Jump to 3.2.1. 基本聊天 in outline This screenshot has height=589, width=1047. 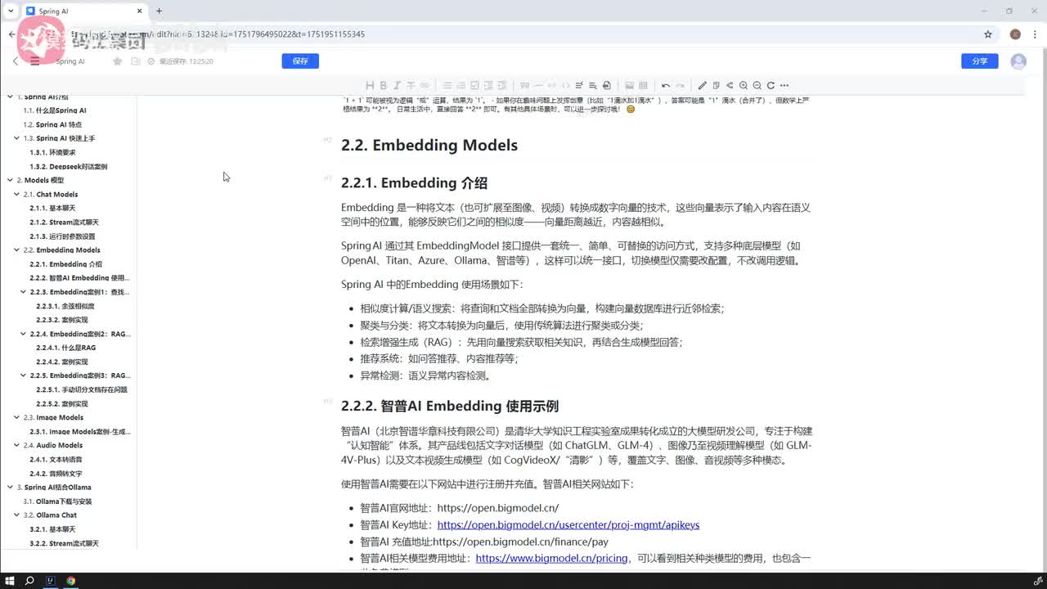pyautogui.click(x=52, y=528)
